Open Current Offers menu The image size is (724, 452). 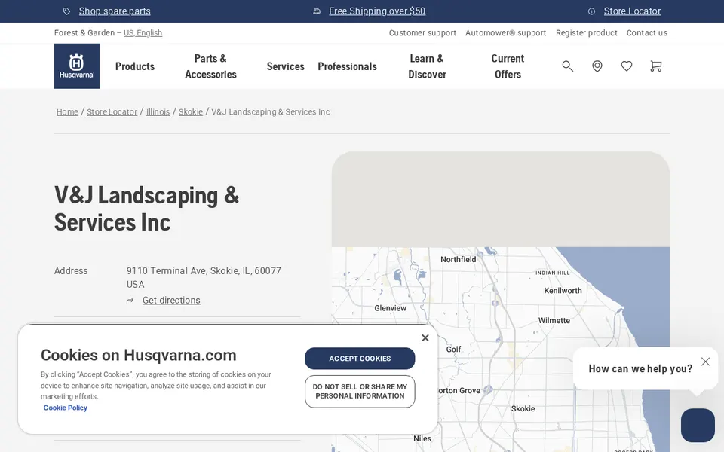[x=508, y=66]
